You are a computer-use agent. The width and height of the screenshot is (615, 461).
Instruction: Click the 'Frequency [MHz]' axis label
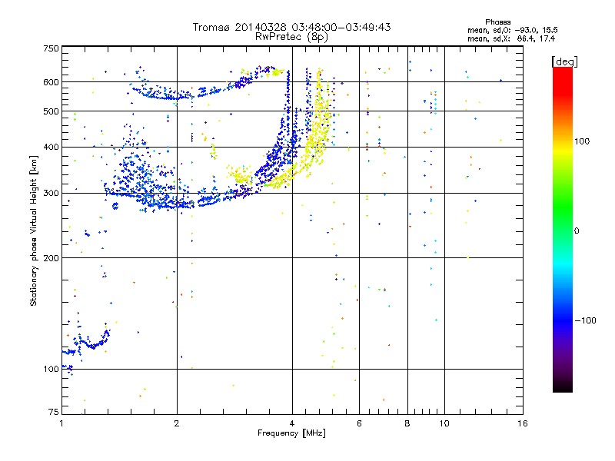pyautogui.click(x=291, y=433)
